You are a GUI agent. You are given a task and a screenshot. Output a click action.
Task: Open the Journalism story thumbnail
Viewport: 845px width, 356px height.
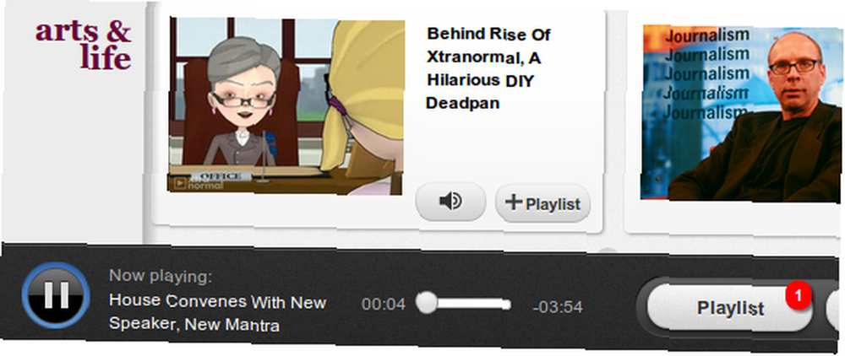742,114
